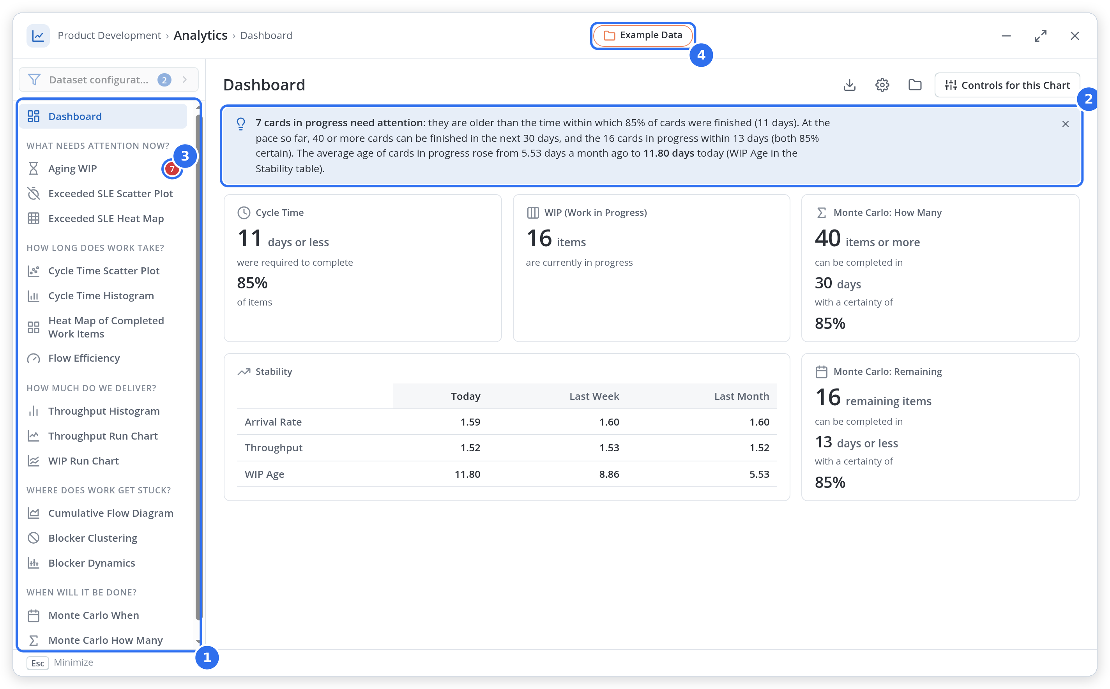Click the funnel filter icon

pos(34,80)
